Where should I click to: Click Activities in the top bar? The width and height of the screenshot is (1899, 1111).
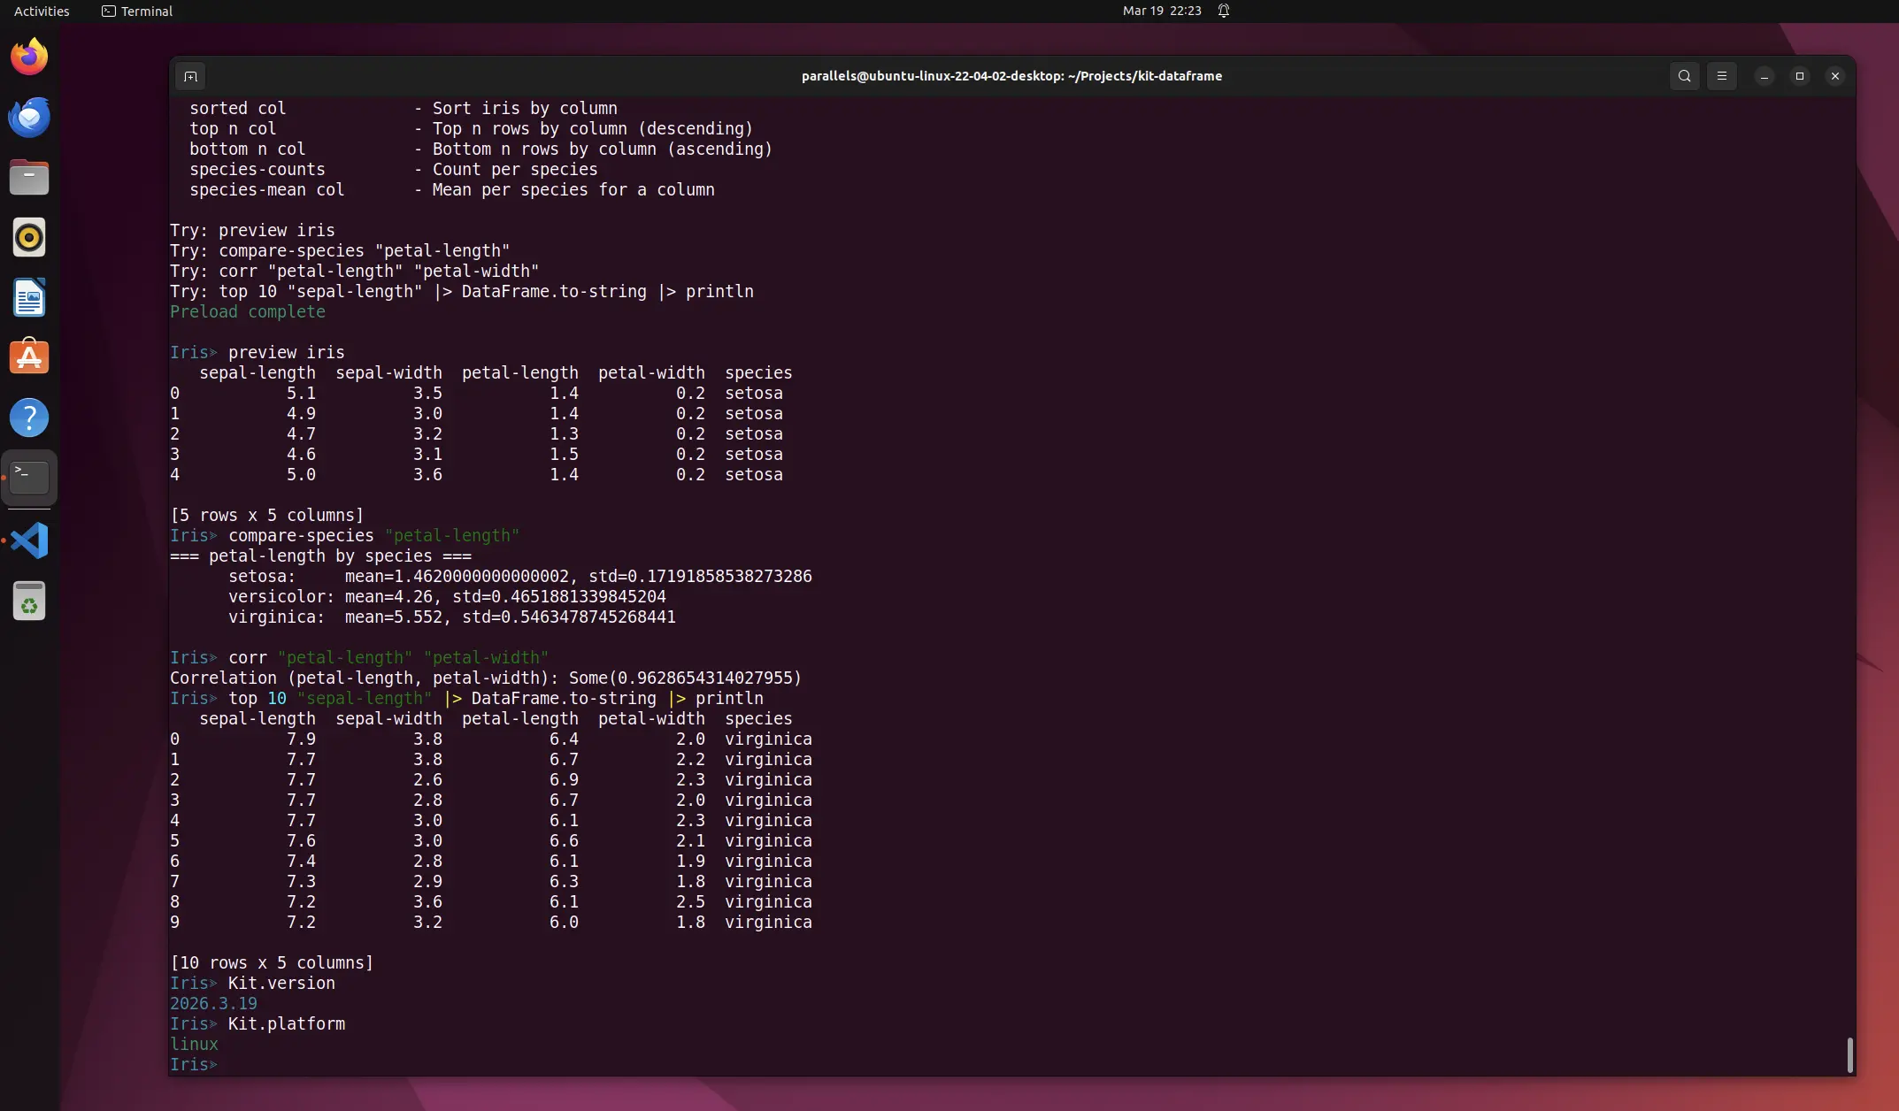click(x=41, y=11)
